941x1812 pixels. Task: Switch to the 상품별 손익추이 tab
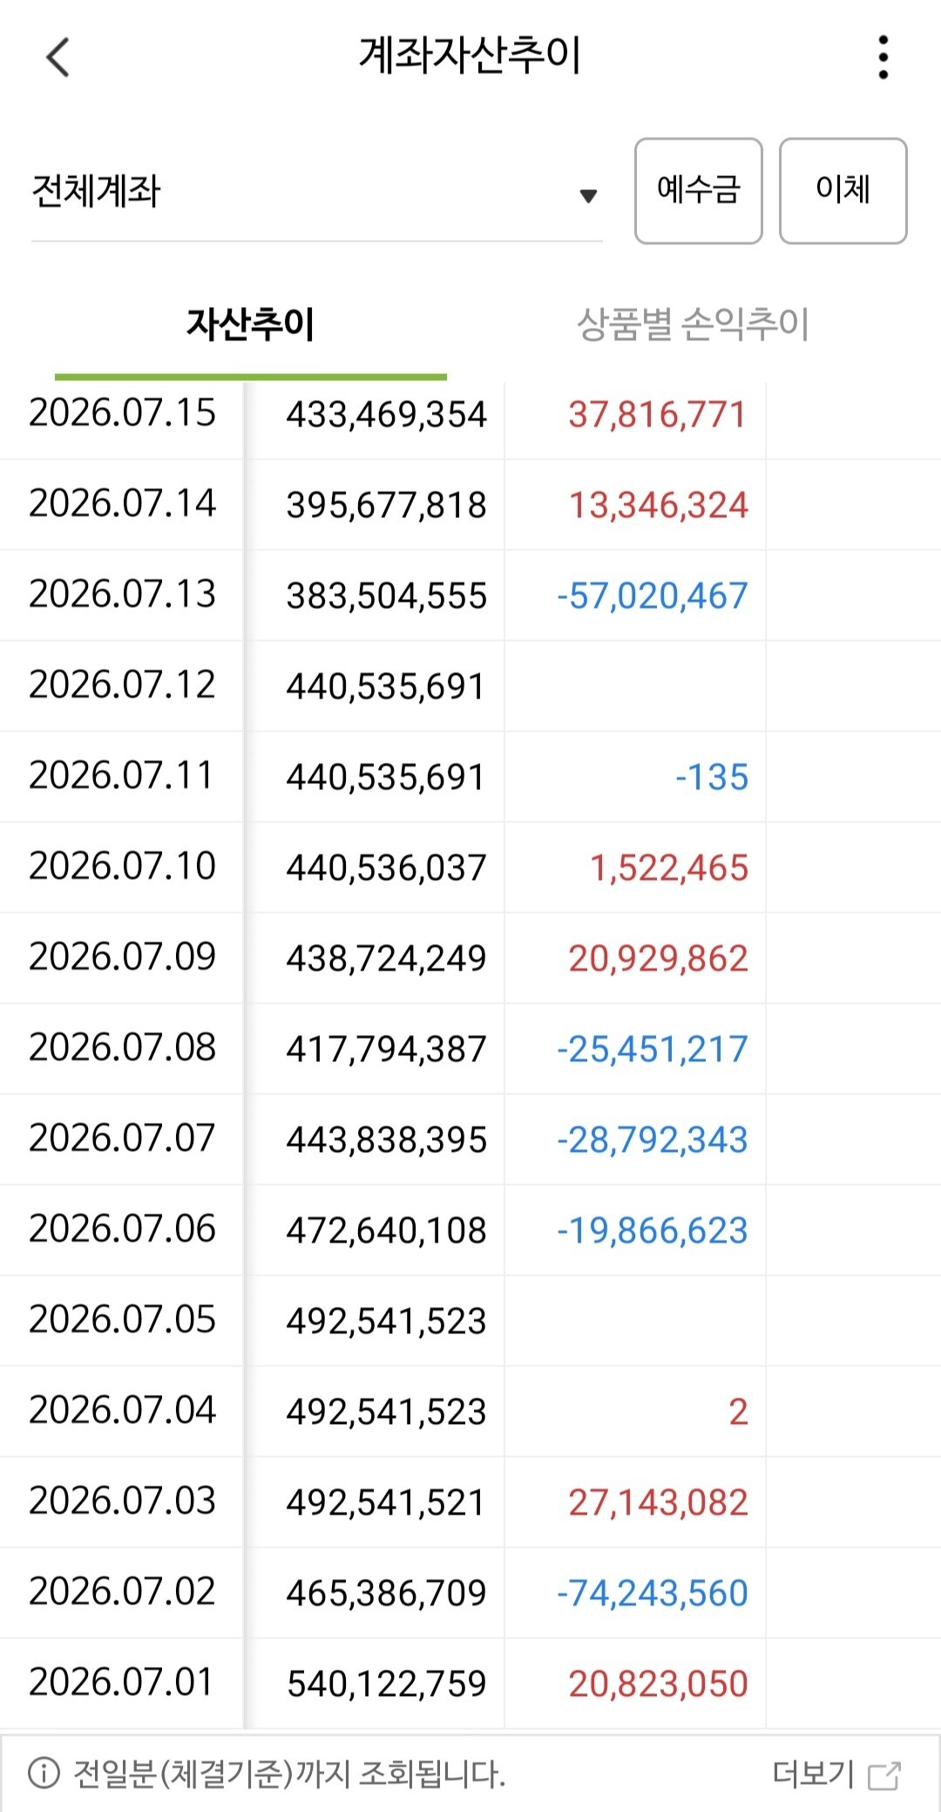tap(694, 324)
